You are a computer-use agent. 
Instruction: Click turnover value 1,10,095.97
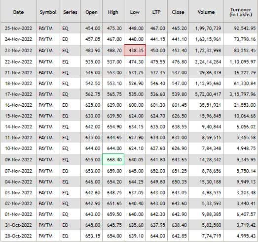(x=243, y=62)
